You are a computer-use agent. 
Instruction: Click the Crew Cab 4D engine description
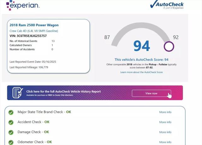(34, 31)
